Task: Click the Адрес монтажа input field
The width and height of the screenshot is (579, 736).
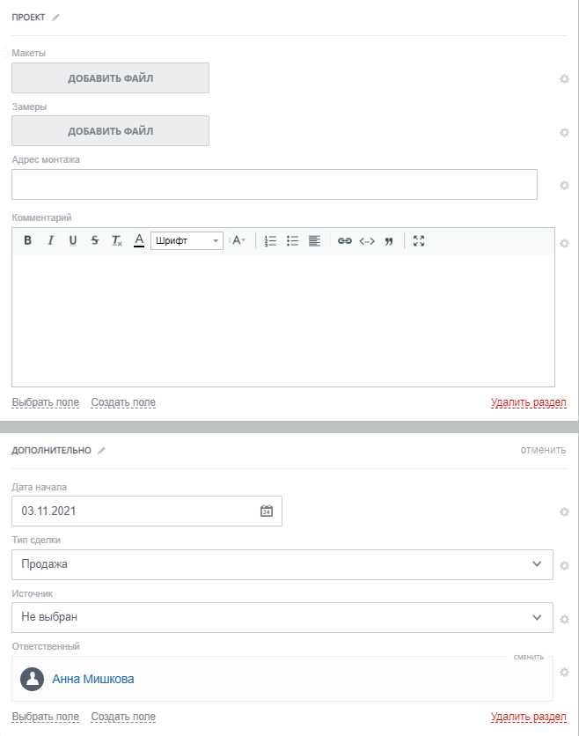Action: pyautogui.click(x=274, y=185)
